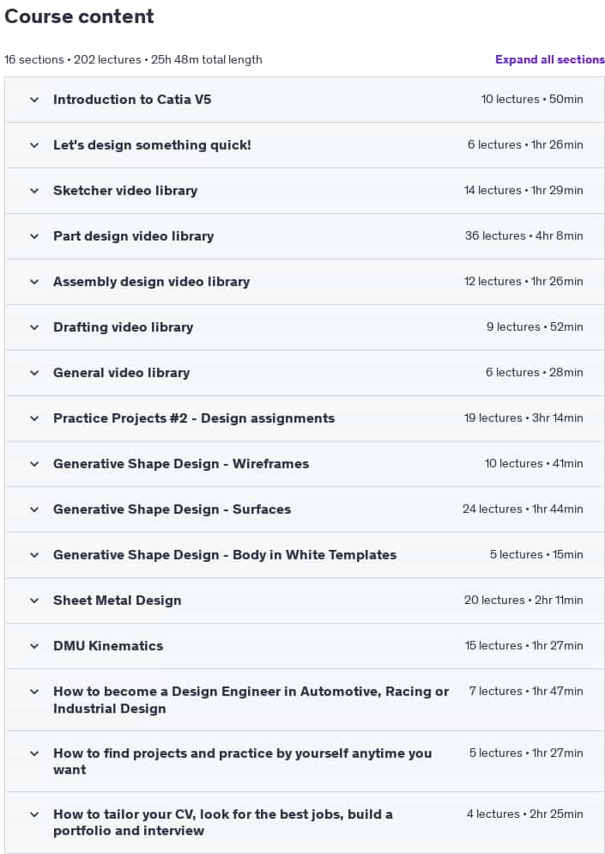Viewport: 605px width, 854px height.
Task: Click the 20 lectures • 2hr 11min label
Action: [523, 601]
